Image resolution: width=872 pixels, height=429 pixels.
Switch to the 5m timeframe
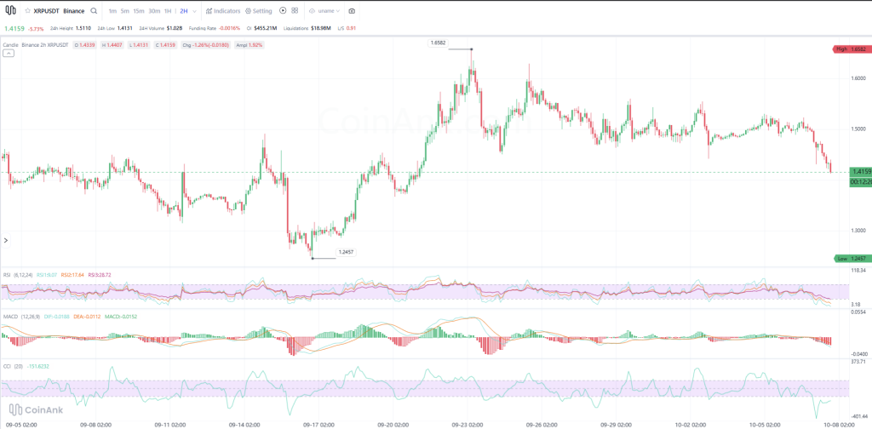(125, 10)
